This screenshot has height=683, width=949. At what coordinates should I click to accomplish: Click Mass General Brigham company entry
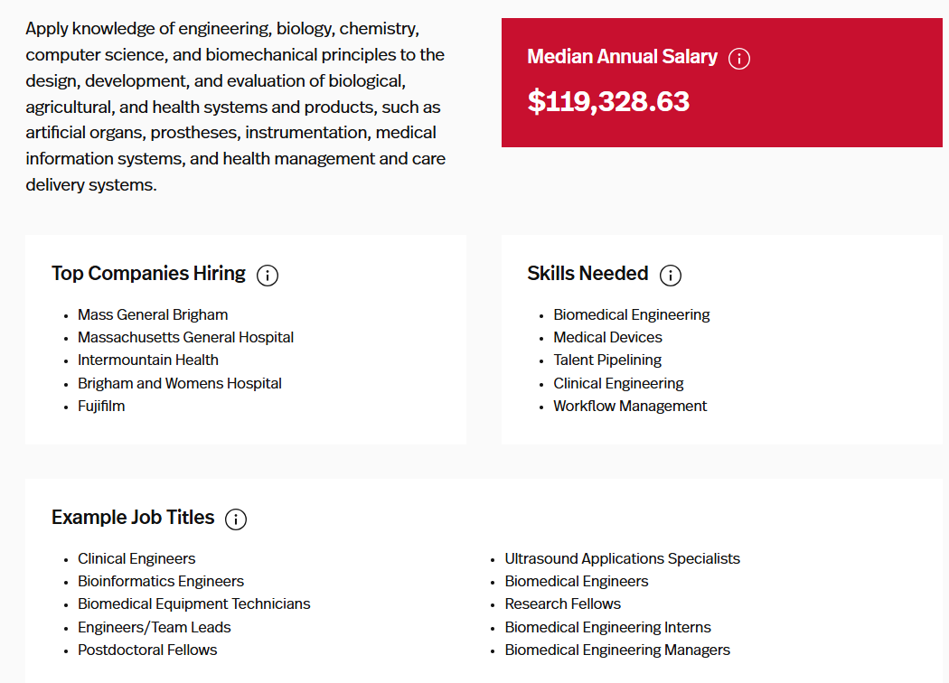[153, 314]
